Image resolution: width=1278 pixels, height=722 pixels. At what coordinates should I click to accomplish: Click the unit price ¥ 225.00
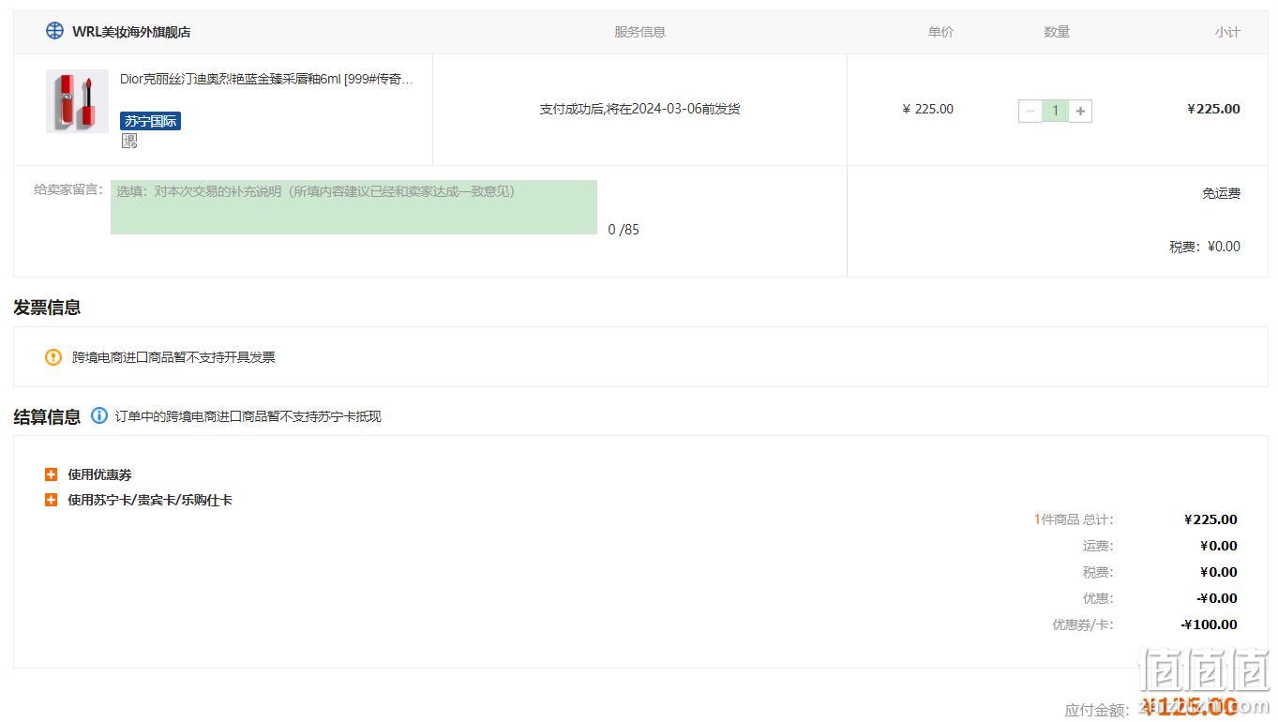click(927, 109)
